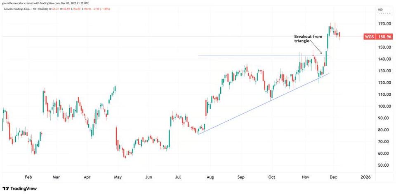Click the GeneDx Holdings Corp. symbol title
This screenshot has height=195, width=396.
coord(17,9)
